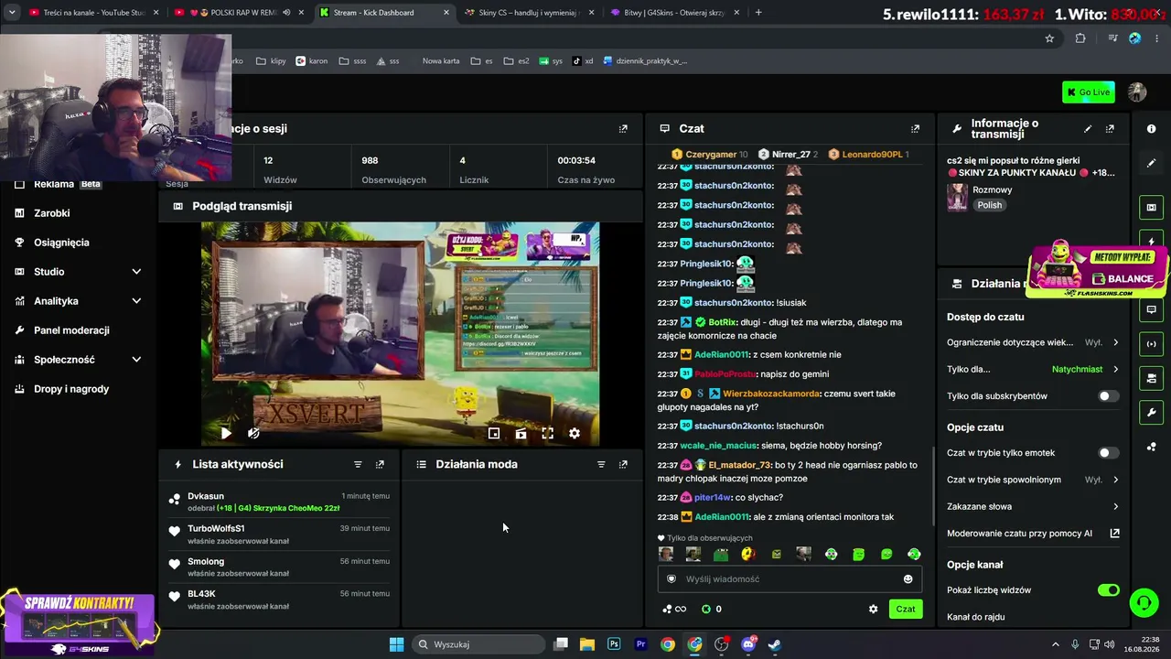Open browser tab search dropdown
The width and height of the screenshot is (1171, 659).
tap(12, 13)
